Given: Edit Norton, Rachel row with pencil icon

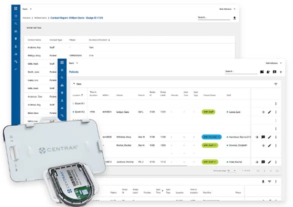Looking at the screenshot, I should pos(269,145).
